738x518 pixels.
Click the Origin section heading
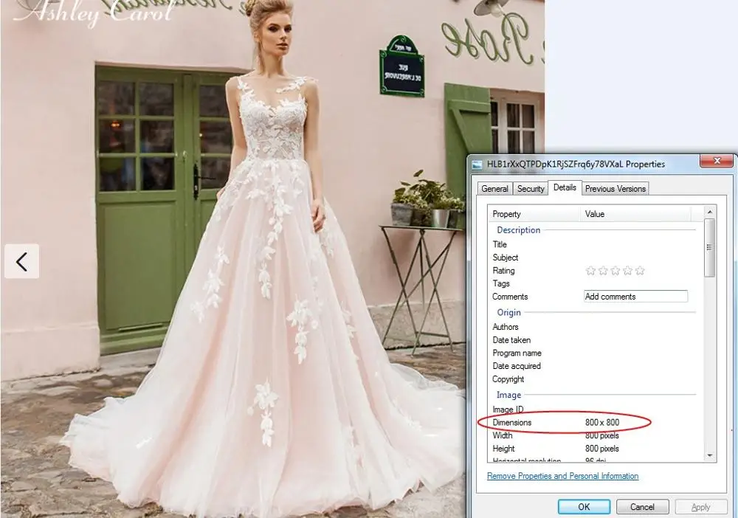[508, 312]
